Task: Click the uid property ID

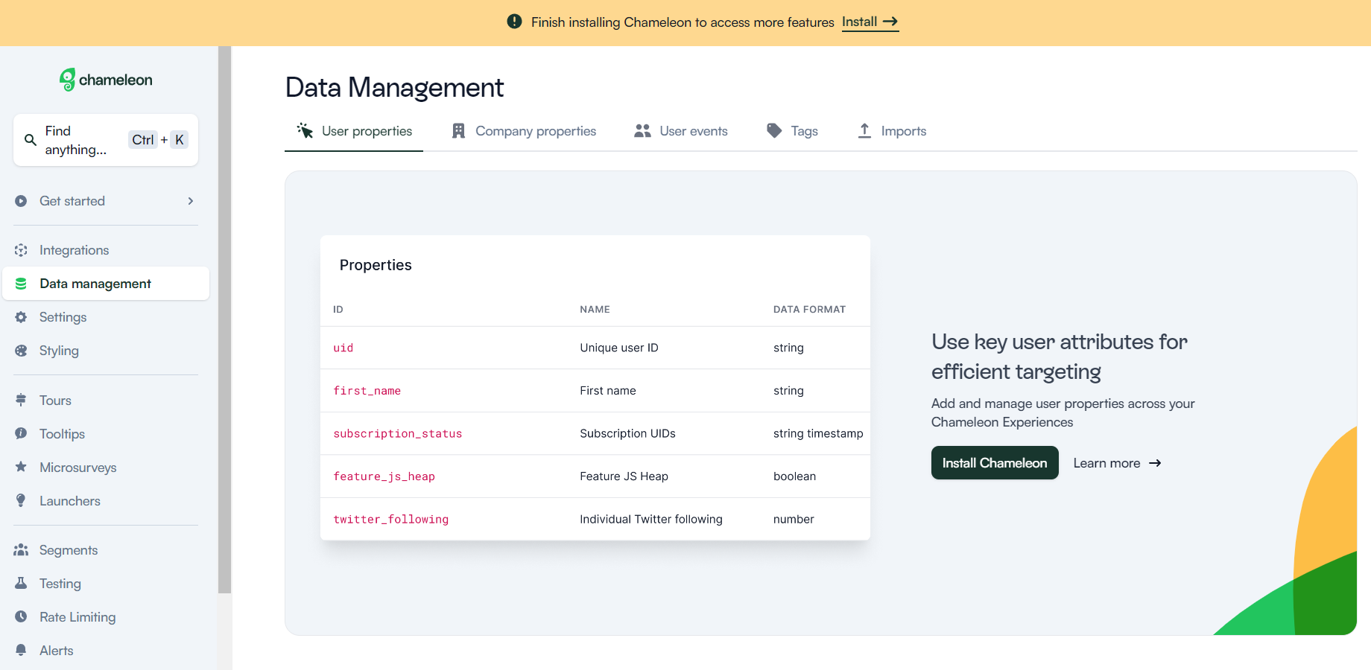Action: [343, 348]
